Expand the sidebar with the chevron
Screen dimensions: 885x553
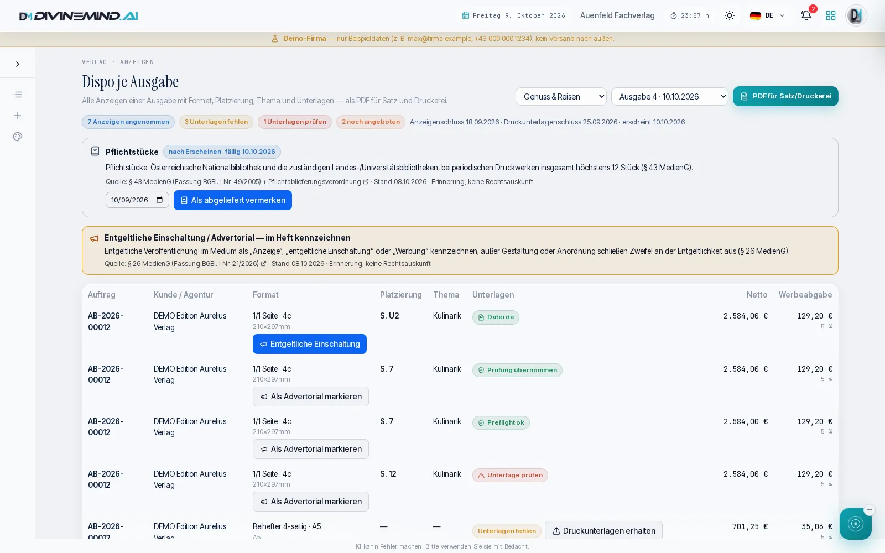tap(18, 64)
